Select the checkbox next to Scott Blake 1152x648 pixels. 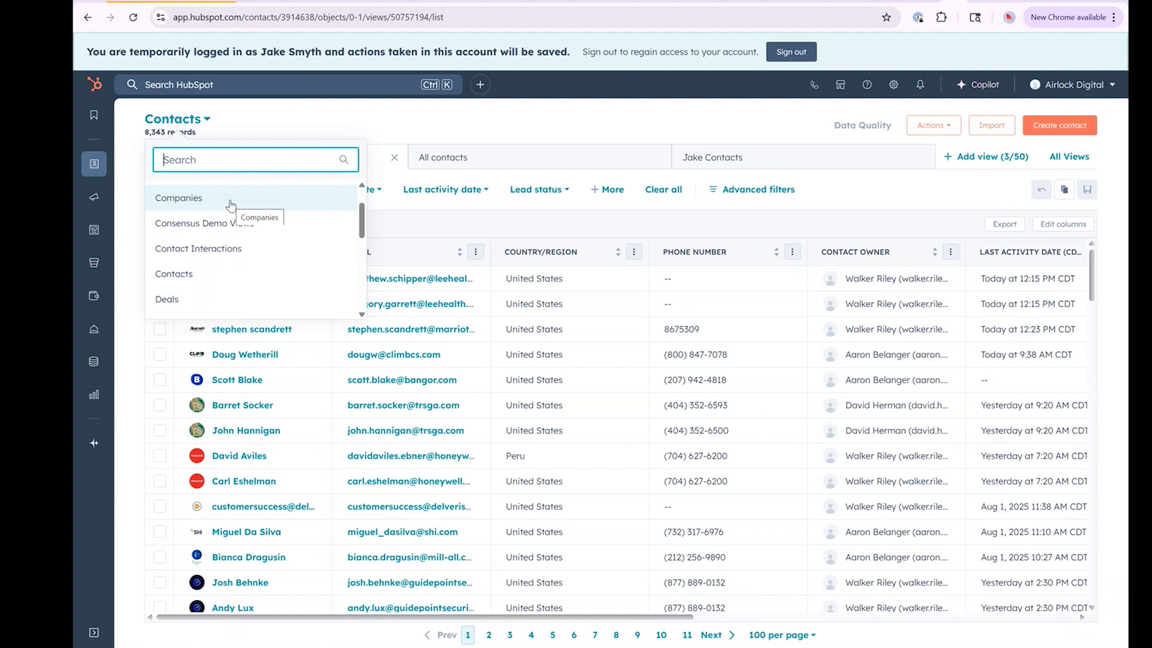(x=160, y=379)
